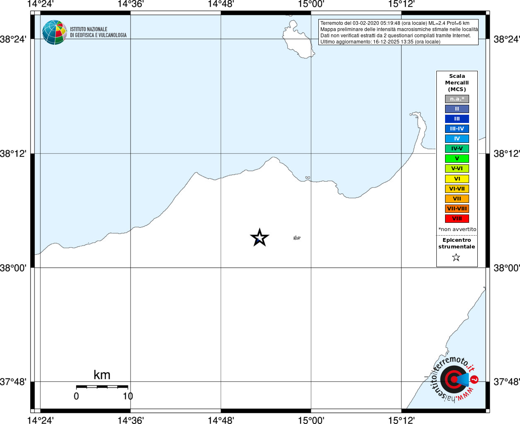The width and height of the screenshot is (520, 424).
Task: Click the top axis label 14°48'
Action: (221, 4)
